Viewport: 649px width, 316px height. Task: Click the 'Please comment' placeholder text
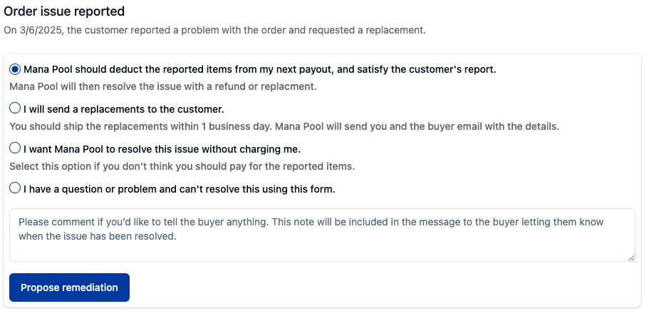[x=311, y=229]
